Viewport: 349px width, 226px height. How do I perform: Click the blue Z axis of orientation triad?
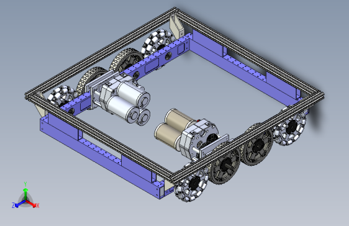(18, 204)
